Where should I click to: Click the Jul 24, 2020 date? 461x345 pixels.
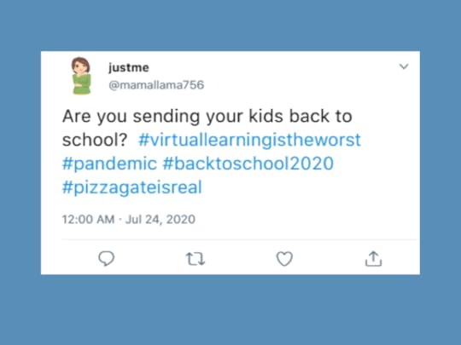coord(160,220)
